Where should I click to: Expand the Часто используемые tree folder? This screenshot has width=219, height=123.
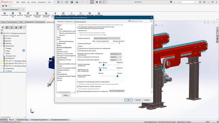click(x=1, y=36)
